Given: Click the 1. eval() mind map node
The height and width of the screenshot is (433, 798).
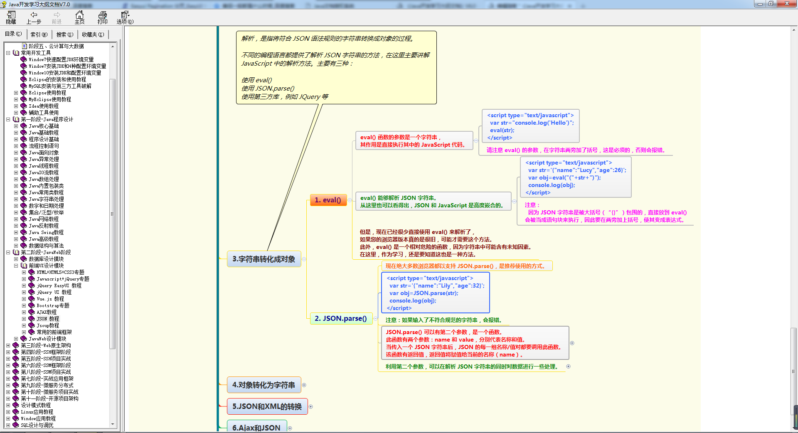Looking at the screenshot, I should click(328, 200).
